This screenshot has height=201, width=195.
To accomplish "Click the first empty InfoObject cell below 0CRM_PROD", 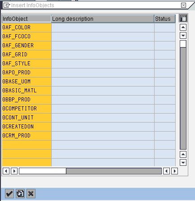I will point(27,145).
